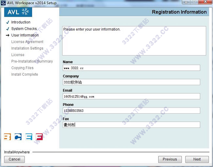Viewport: 213px width, 167px height.
Task: Click the Registration Information heading
Action: coord(179,12)
